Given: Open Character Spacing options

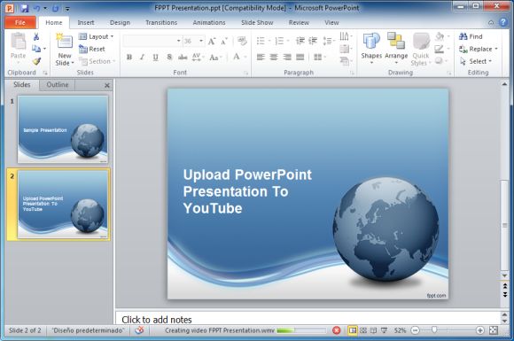Looking at the screenshot, I should pos(198,58).
